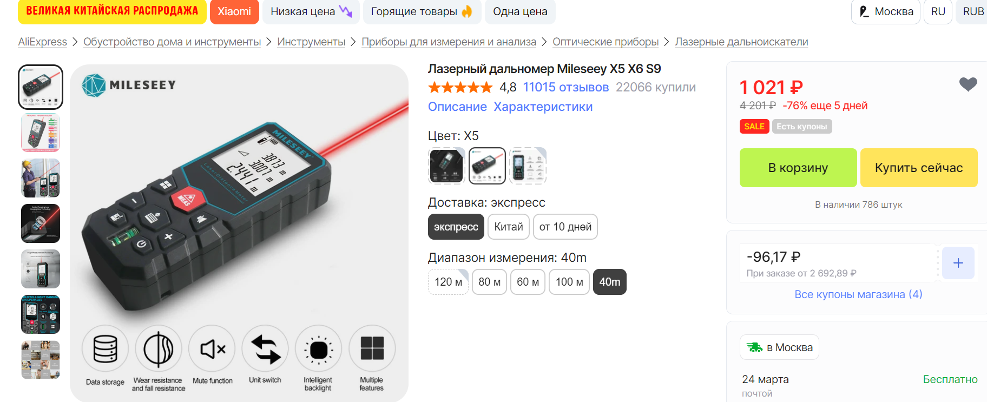Open the RUB currency selector

(973, 11)
